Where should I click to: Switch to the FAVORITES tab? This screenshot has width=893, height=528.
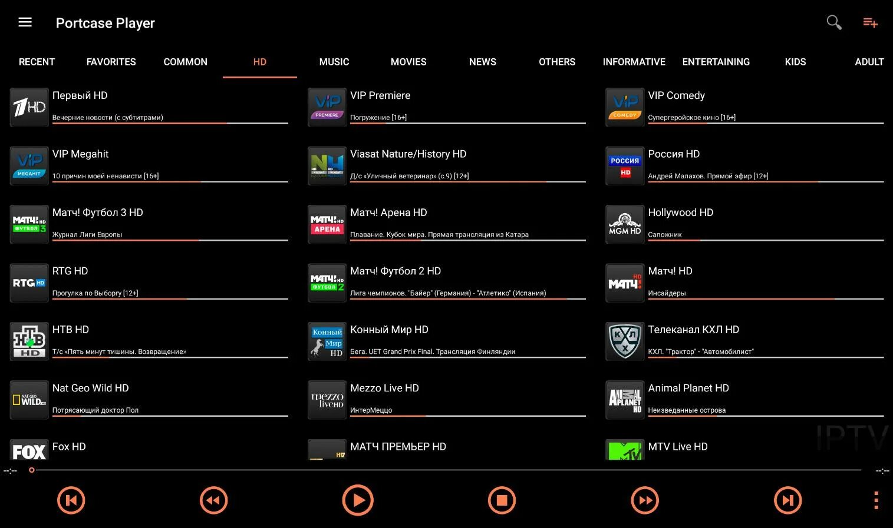click(x=111, y=62)
